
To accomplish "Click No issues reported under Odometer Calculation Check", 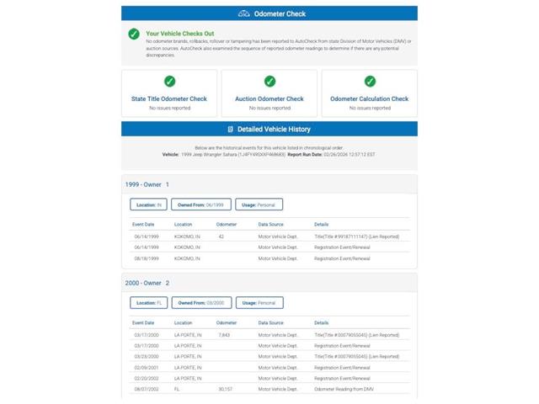I will click(370, 108).
